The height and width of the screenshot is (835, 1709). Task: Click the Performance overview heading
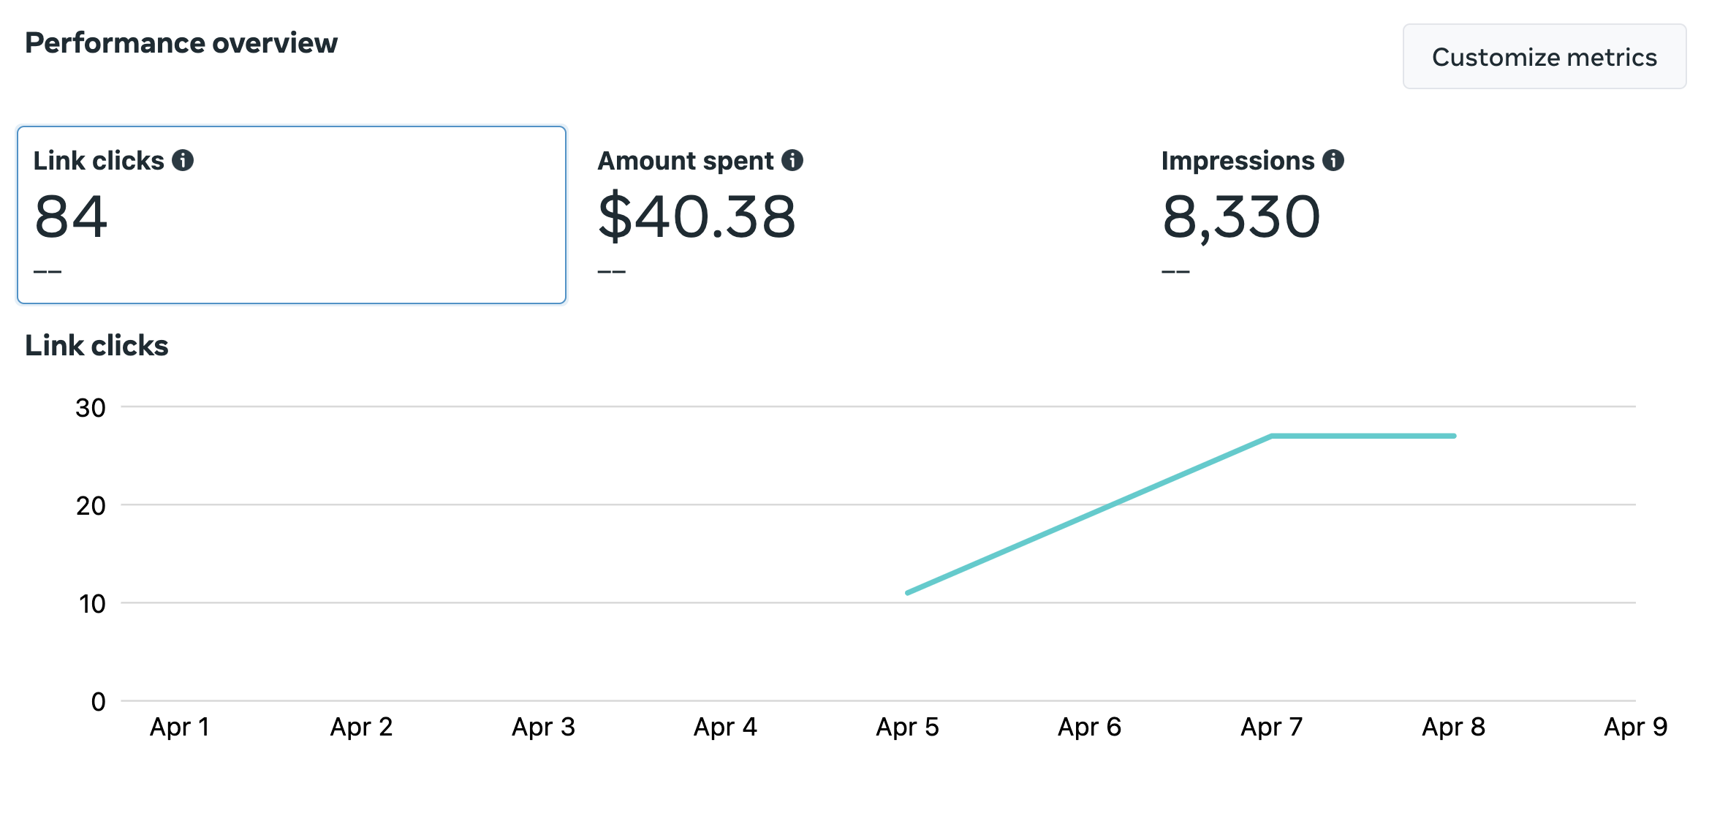tap(181, 43)
